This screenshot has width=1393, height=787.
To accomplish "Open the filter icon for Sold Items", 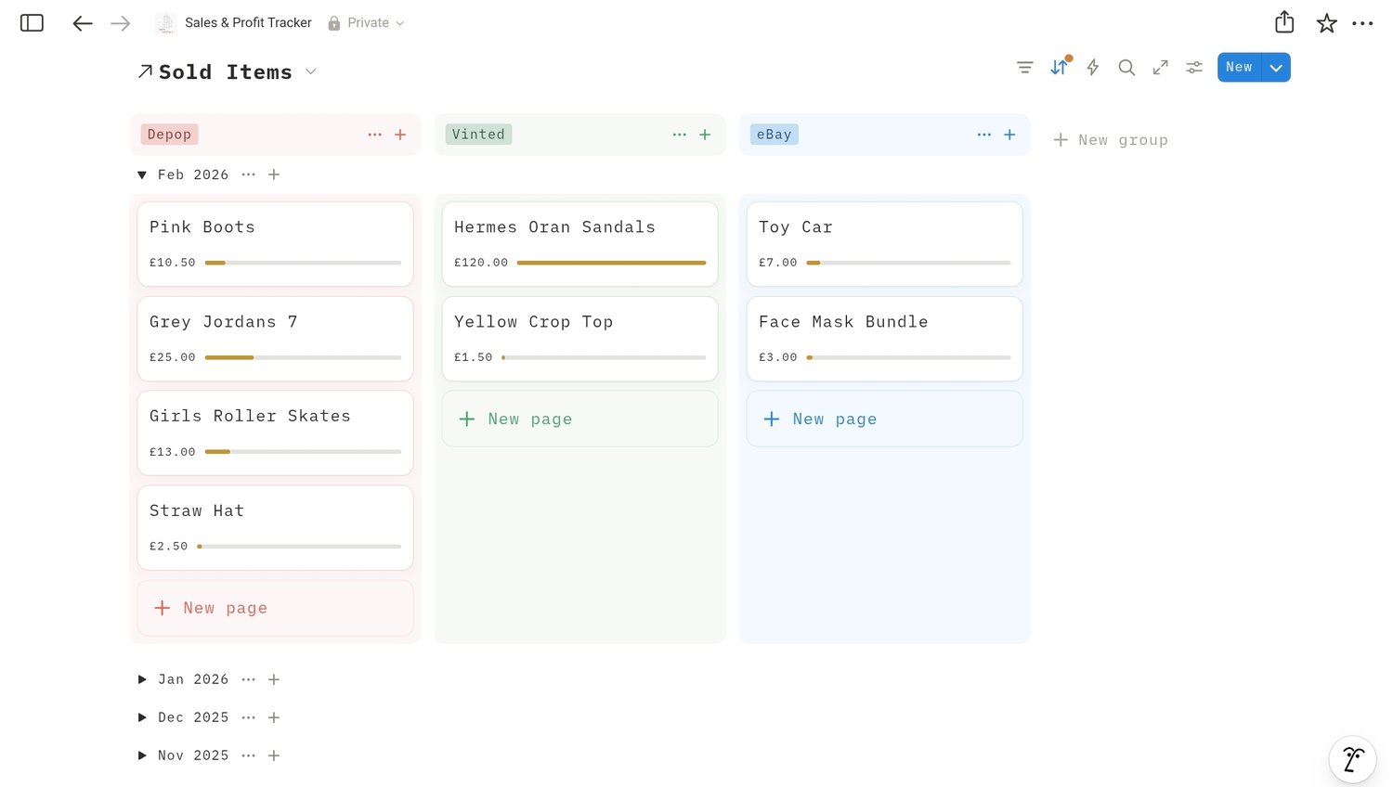I will (x=1024, y=68).
